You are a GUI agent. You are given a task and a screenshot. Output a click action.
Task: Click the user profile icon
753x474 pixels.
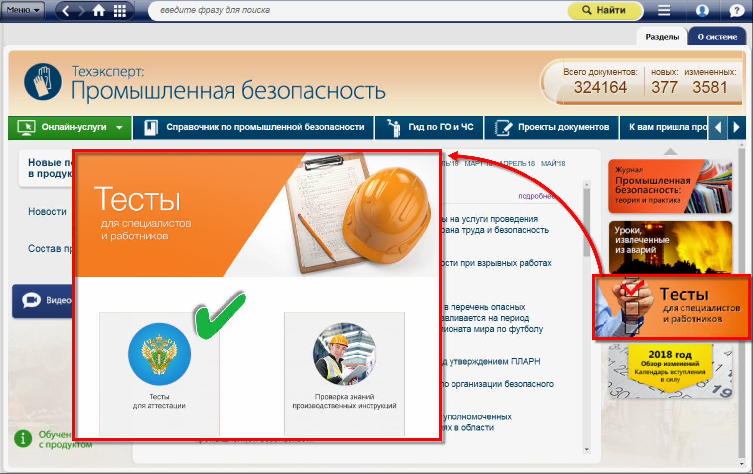[702, 10]
